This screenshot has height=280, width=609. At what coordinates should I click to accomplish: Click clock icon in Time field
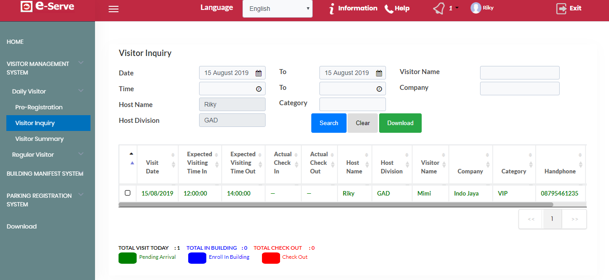[x=259, y=89]
